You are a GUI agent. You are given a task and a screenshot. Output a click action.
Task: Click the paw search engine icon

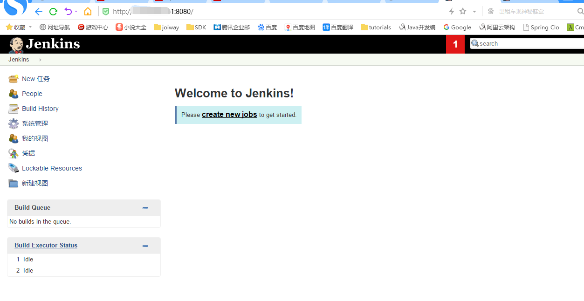tap(490, 11)
